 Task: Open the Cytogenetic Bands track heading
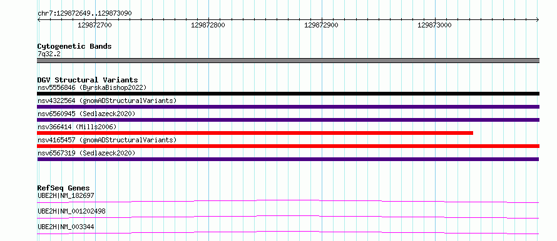tap(74, 46)
